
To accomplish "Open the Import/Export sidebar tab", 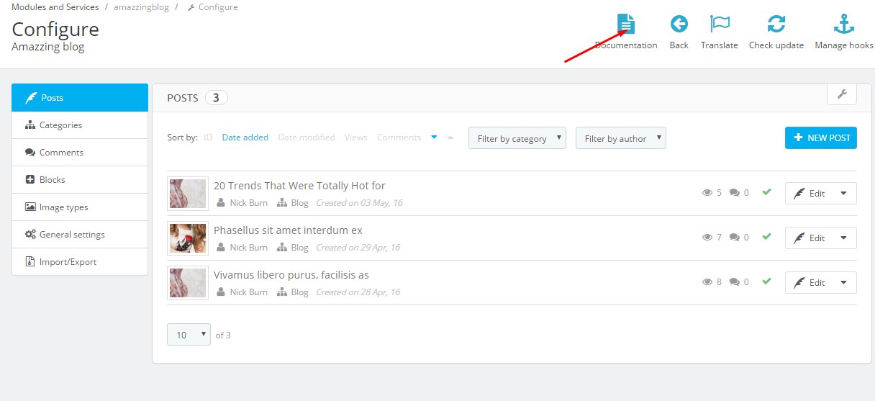I will (80, 261).
